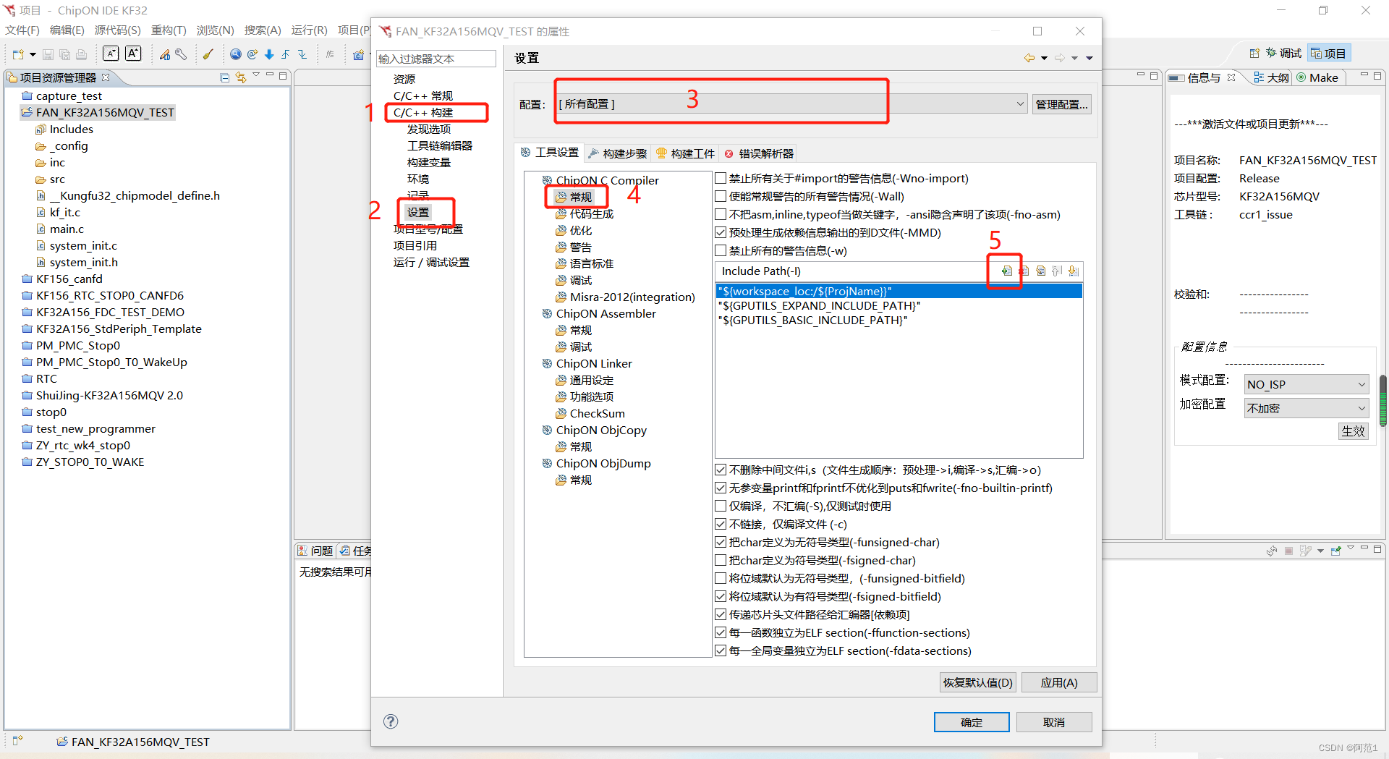
Task: Switch to the 调试 debug perspective
Action: coord(1283,54)
